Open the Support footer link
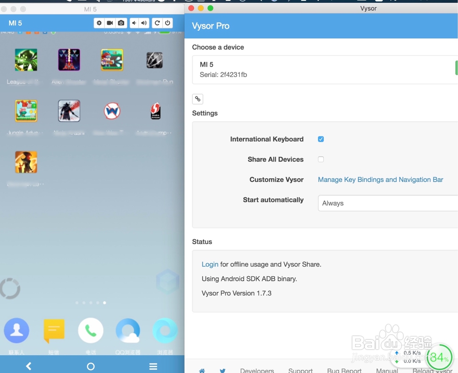458x373 pixels. (x=300, y=370)
